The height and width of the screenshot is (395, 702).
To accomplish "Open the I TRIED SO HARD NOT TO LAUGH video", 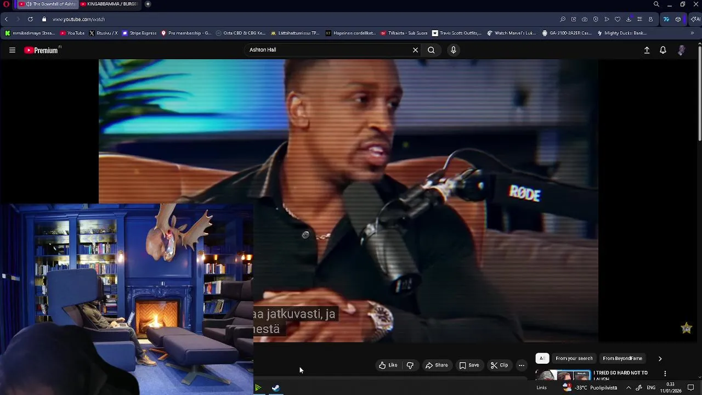I will 620,375.
